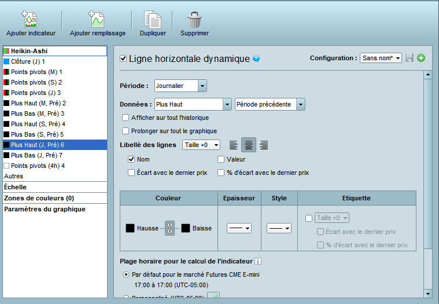Open the Données Plus Haut dropdown
This screenshot has height=304, width=439.
[x=193, y=104]
